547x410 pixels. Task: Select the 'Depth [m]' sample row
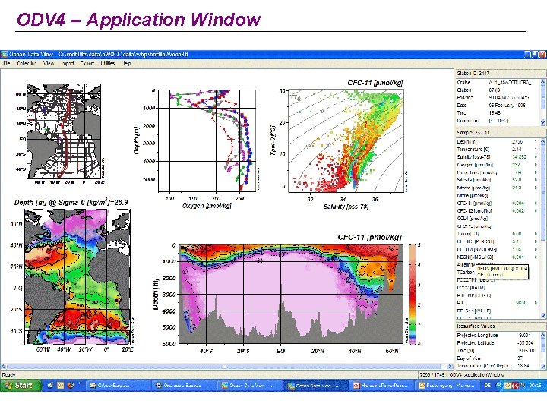498,141
